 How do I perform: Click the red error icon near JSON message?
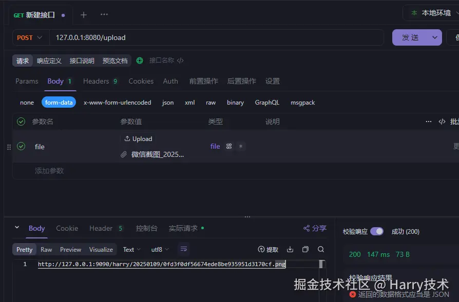[353, 294]
